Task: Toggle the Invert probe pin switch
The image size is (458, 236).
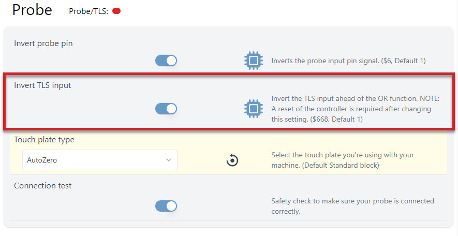Action: click(x=166, y=61)
